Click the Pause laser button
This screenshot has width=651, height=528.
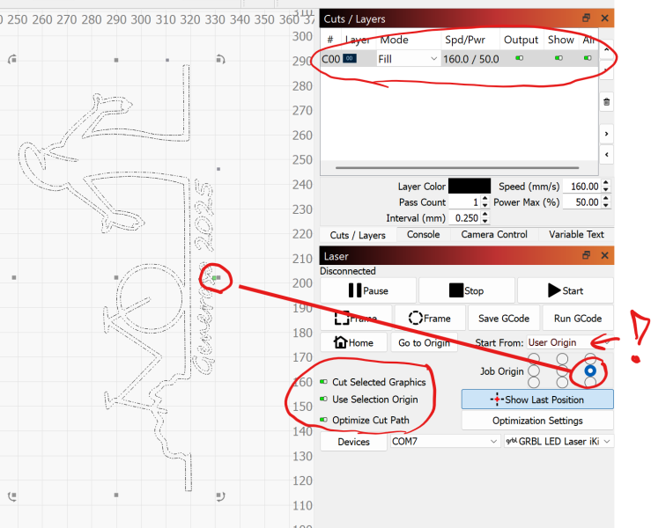(368, 290)
